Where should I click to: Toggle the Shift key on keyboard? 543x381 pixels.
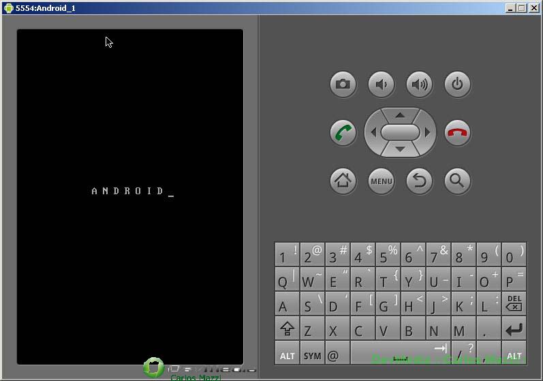pyautogui.click(x=287, y=329)
